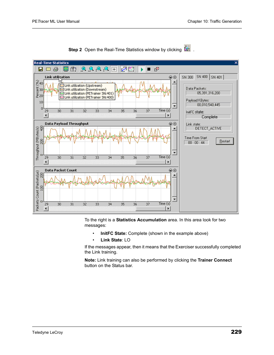Click the PETrainer SN:400 legend swatch
The width and height of the screenshot is (274, 355).
(62, 97)
